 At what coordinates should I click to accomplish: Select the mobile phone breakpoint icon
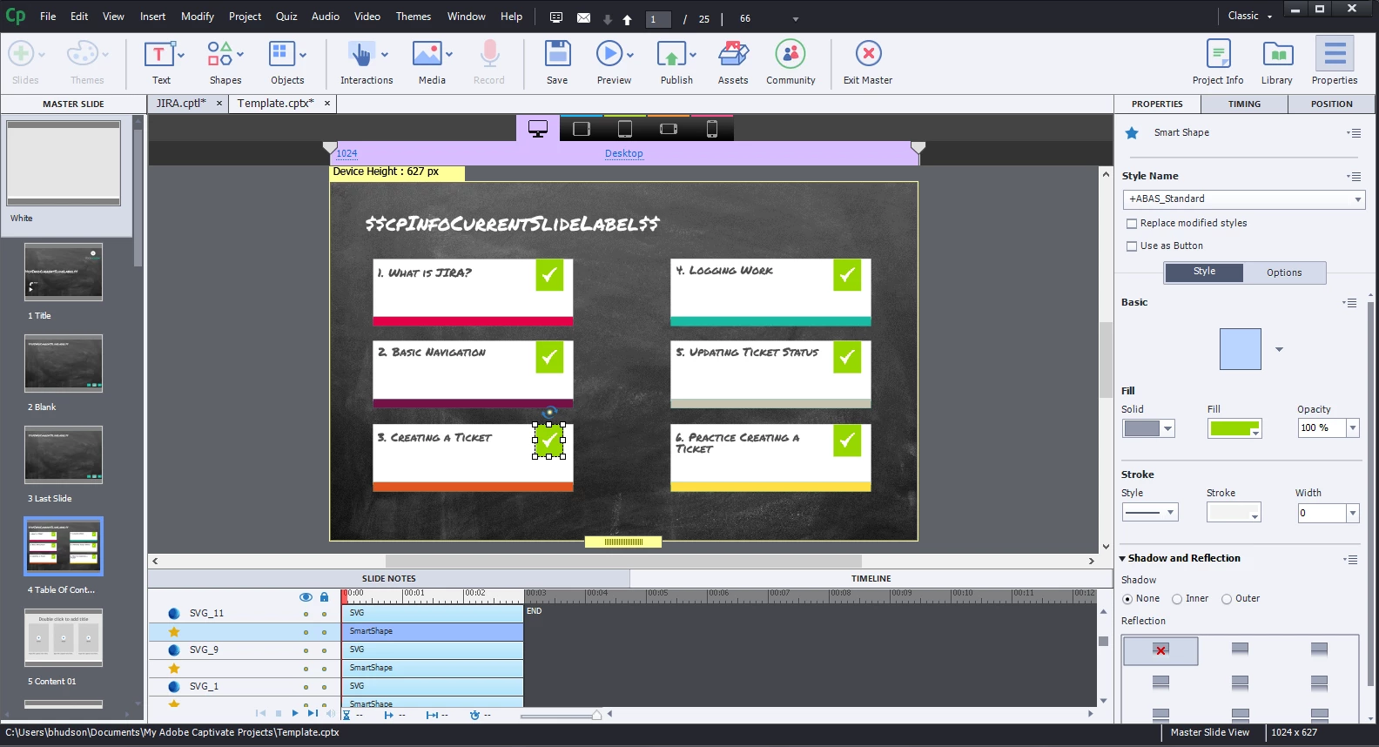tap(711, 129)
